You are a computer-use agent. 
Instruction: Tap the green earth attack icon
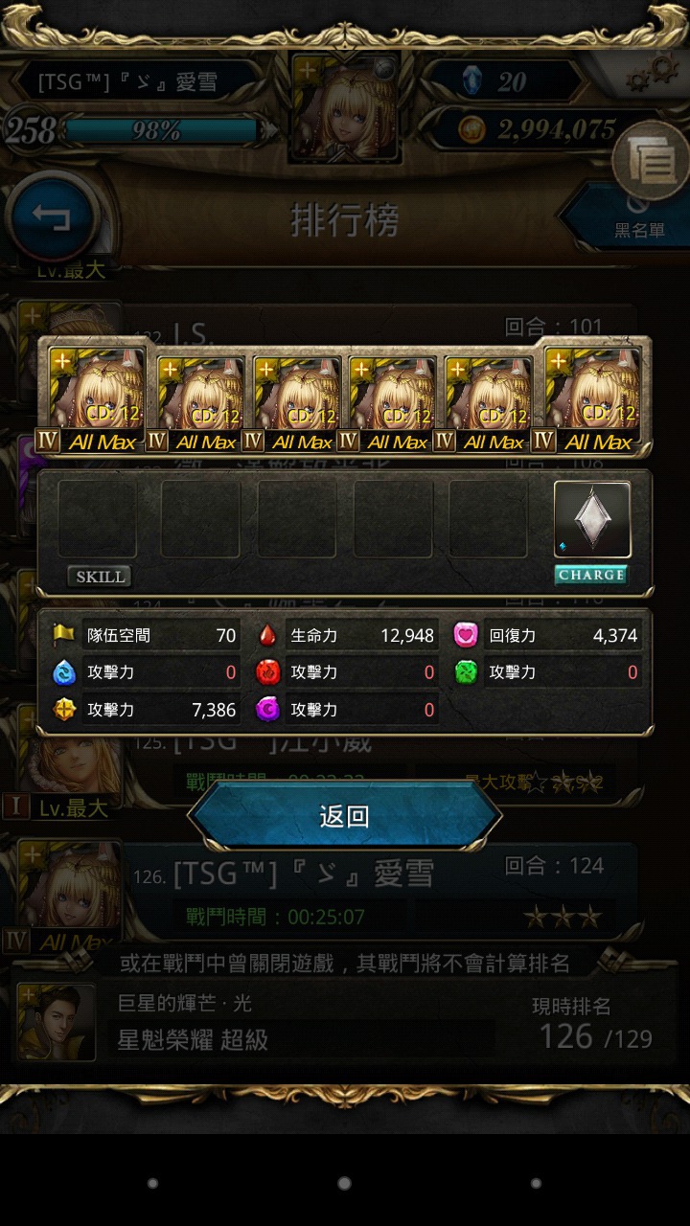[x=466, y=672]
